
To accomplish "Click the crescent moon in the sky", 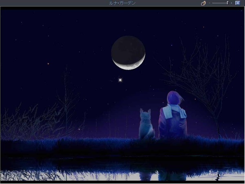I will tap(128, 53).
